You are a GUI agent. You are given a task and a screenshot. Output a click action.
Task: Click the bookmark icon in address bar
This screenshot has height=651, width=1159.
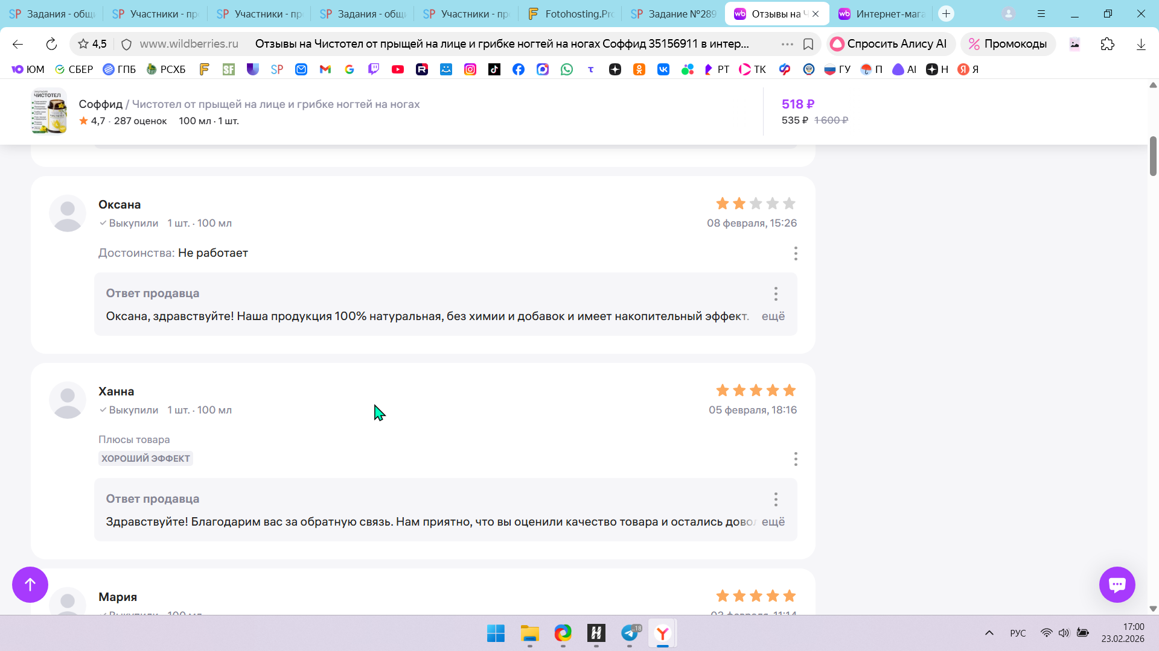(x=808, y=44)
